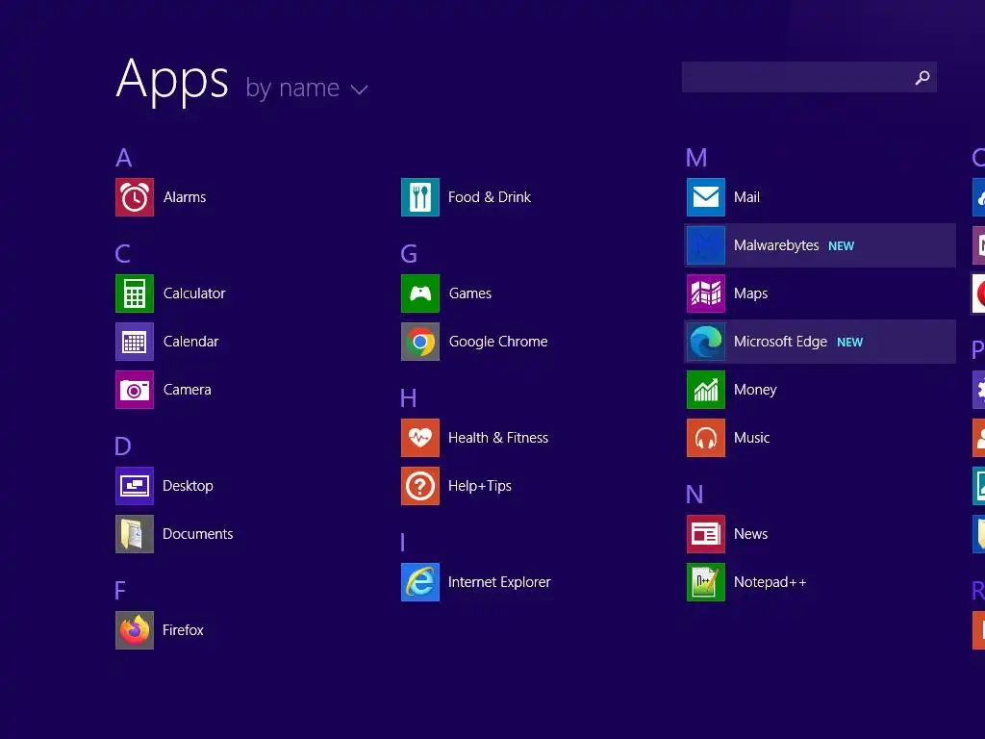Click the 'Music' label text
Image resolution: width=985 pixels, height=739 pixels.
click(x=752, y=438)
